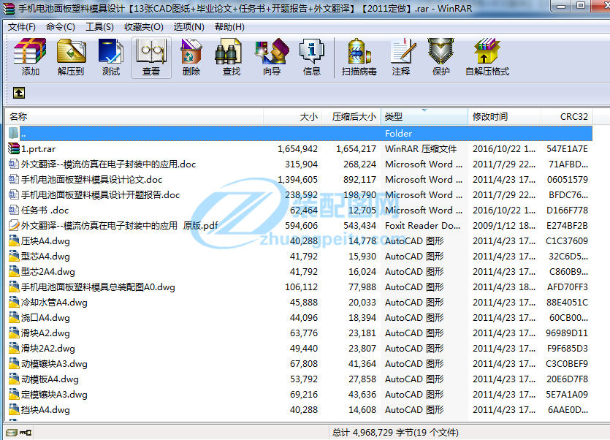
Task: Click CRC32 value E274BF2B
Action: click(x=567, y=225)
